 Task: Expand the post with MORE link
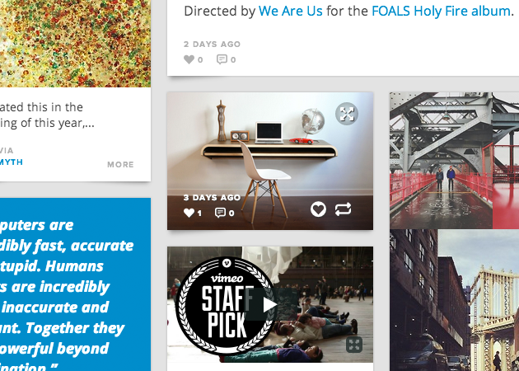click(120, 165)
